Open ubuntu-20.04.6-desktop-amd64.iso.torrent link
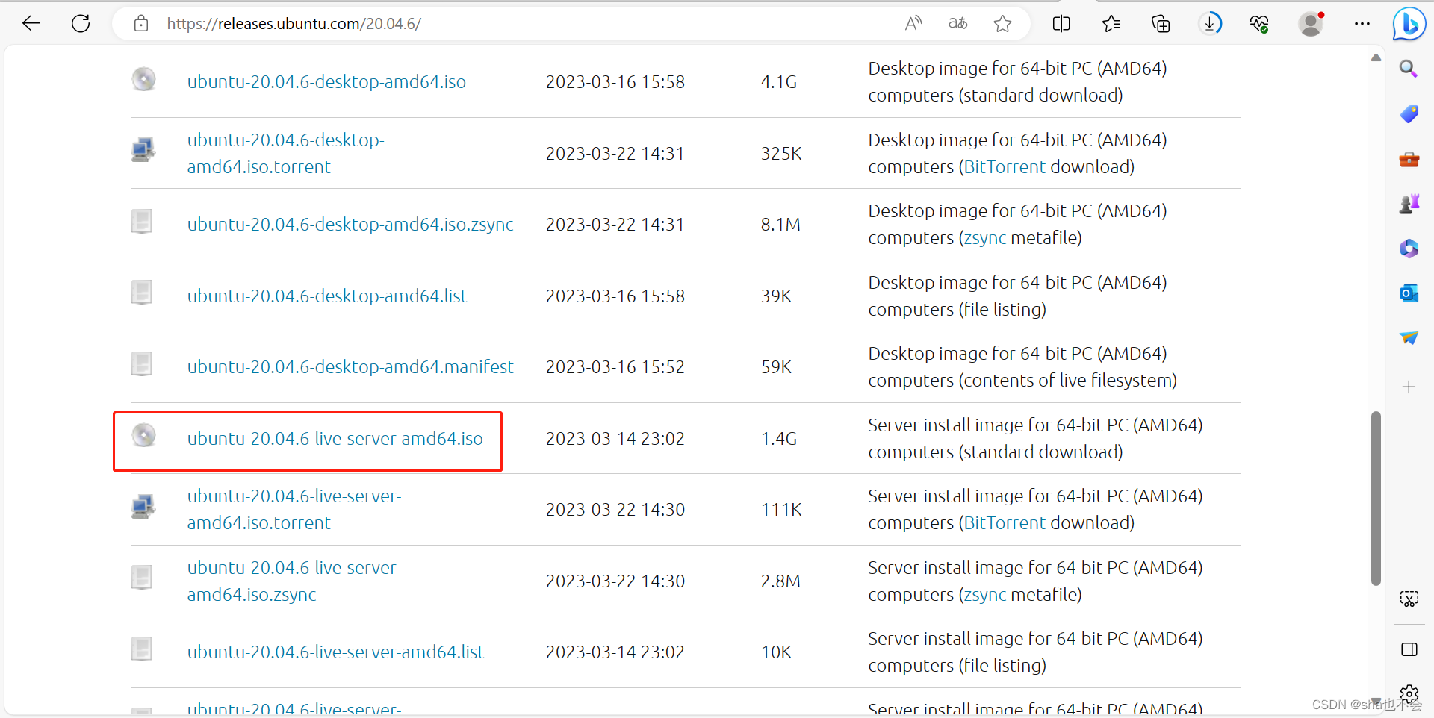This screenshot has width=1434, height=718. click(285, 154)
